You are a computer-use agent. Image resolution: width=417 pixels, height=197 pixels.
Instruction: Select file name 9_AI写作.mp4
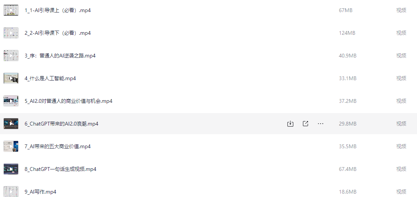click(40, 192)
